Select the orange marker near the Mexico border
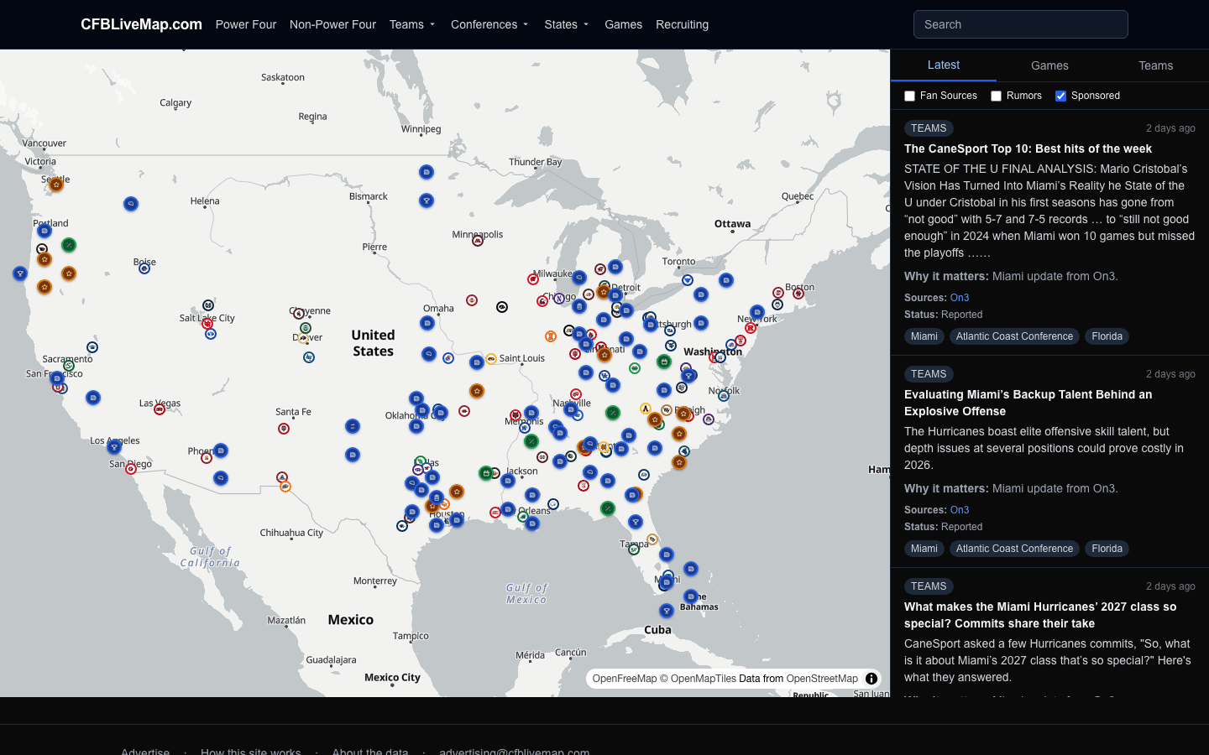The width and height of the screenshot is (1209, 755). pos(285,487)
